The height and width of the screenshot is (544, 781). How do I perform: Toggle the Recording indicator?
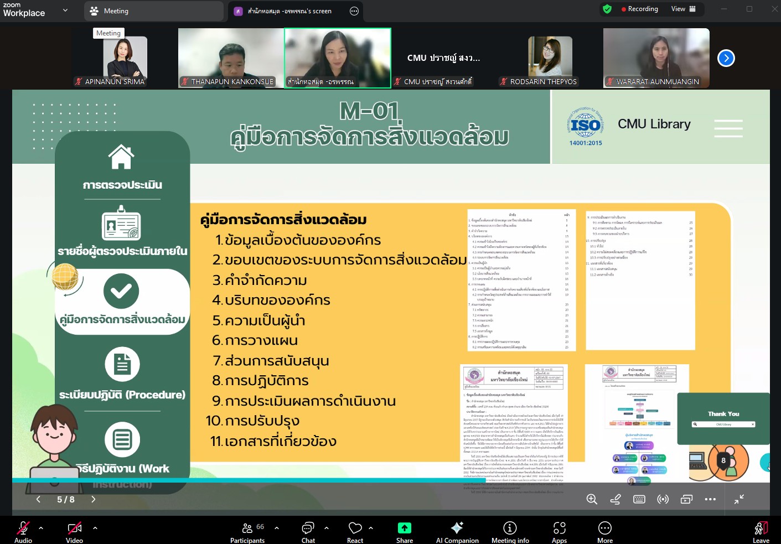pos(639,9)
